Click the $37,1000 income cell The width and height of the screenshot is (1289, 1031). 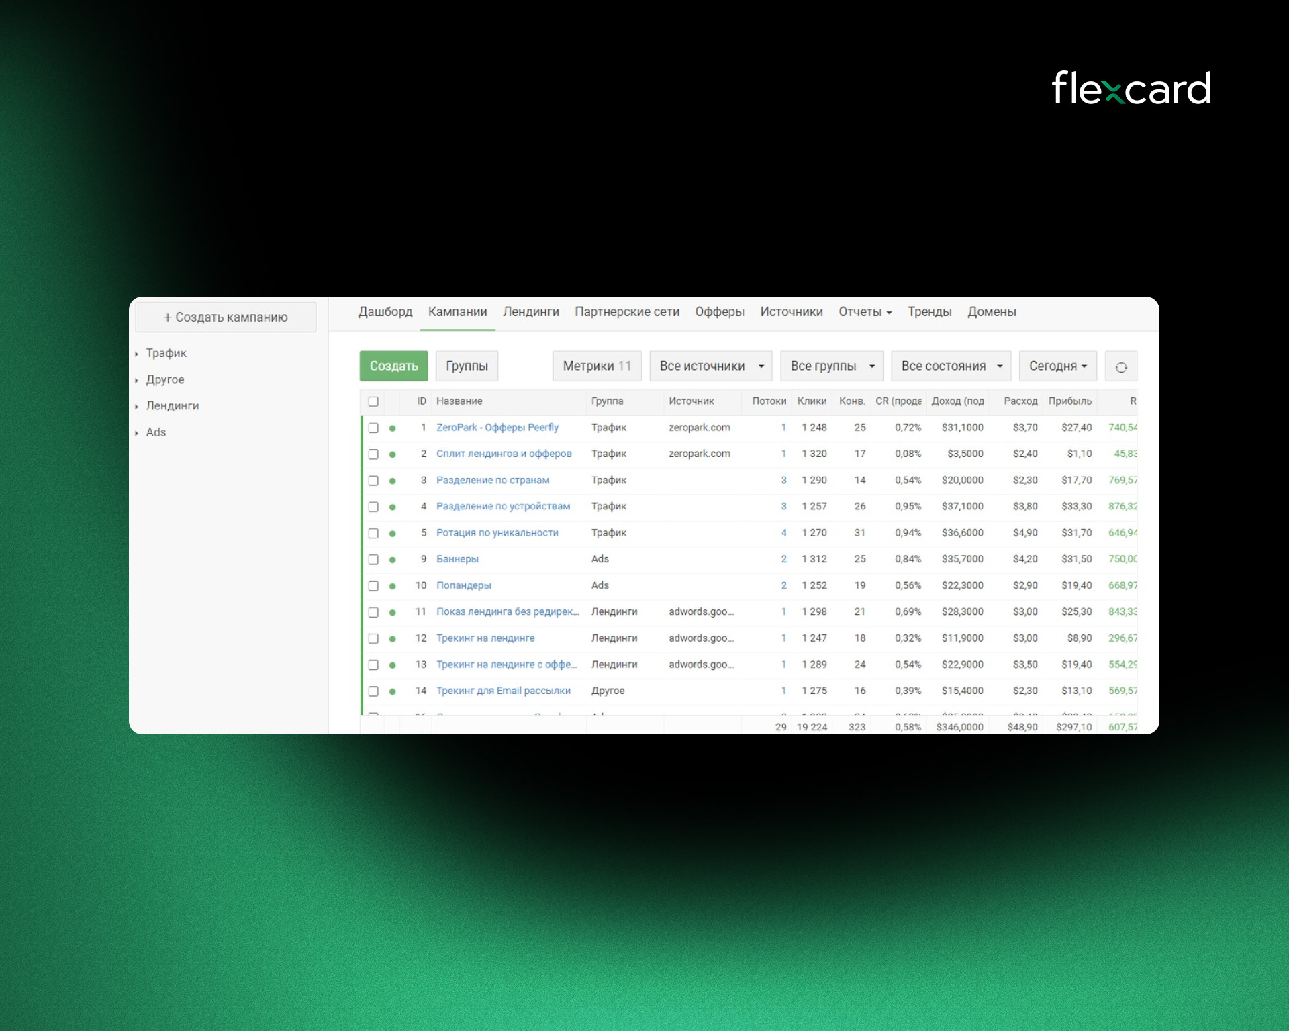tap(962, 507)
